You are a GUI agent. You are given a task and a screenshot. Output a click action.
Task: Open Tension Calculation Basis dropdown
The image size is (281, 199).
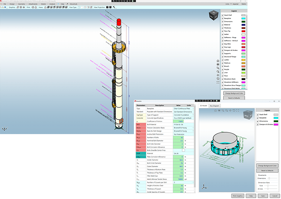click(184, 128)
